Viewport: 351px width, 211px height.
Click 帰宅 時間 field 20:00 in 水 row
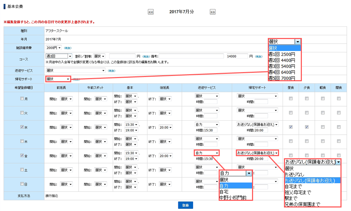(261, 130)
